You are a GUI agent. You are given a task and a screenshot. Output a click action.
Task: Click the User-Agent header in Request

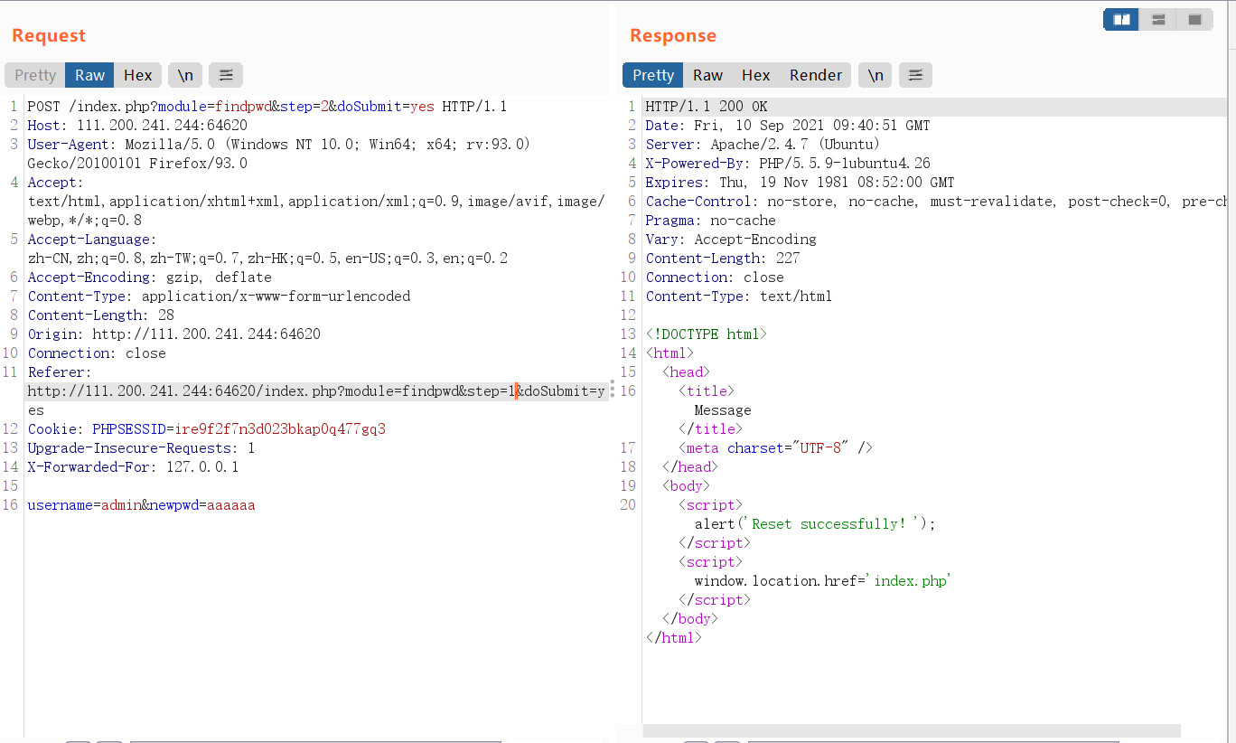278,154
